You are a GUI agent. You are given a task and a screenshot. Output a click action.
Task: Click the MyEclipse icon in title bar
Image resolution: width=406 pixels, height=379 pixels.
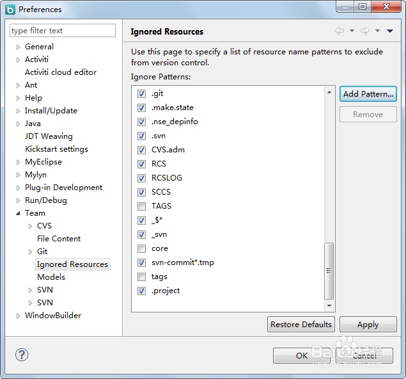coord(10,9)
